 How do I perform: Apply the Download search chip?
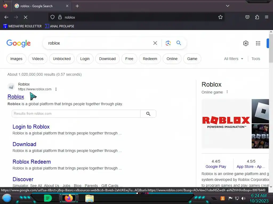(x=107, y=59)
